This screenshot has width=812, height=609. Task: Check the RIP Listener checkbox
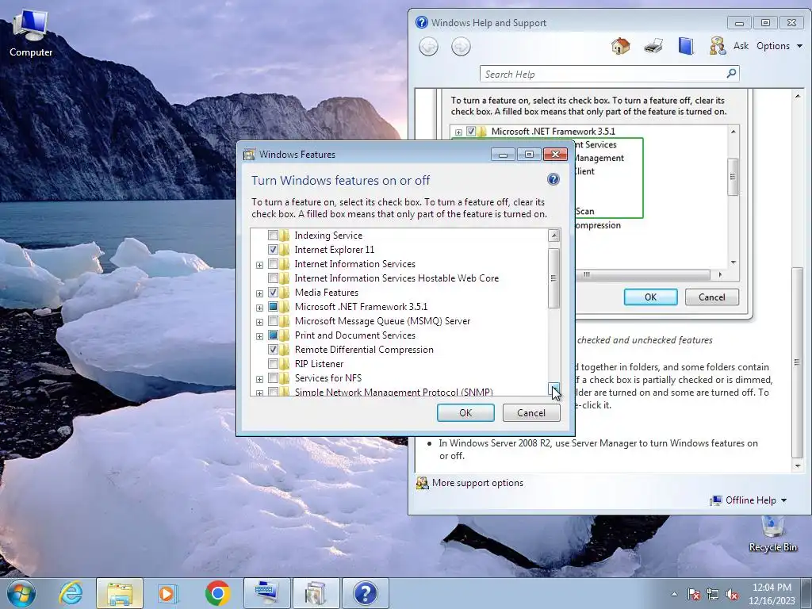coord(273,363)
